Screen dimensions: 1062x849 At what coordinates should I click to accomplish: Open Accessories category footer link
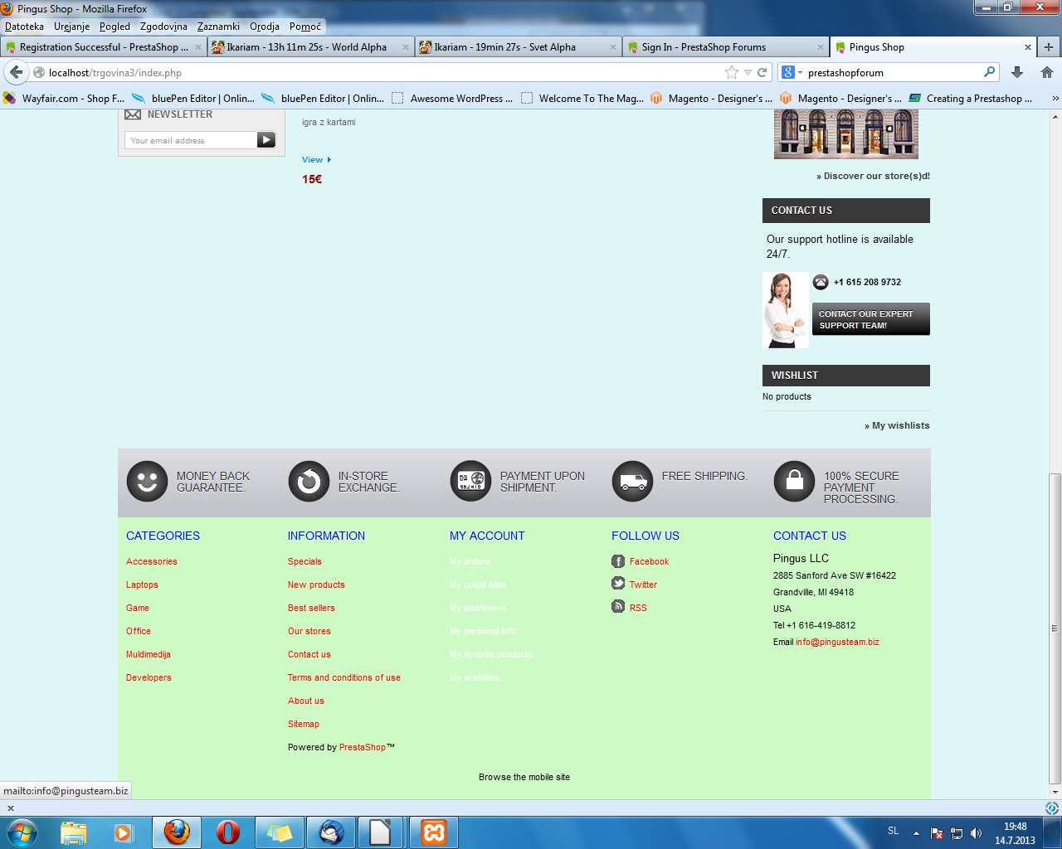tap(152, 561)
